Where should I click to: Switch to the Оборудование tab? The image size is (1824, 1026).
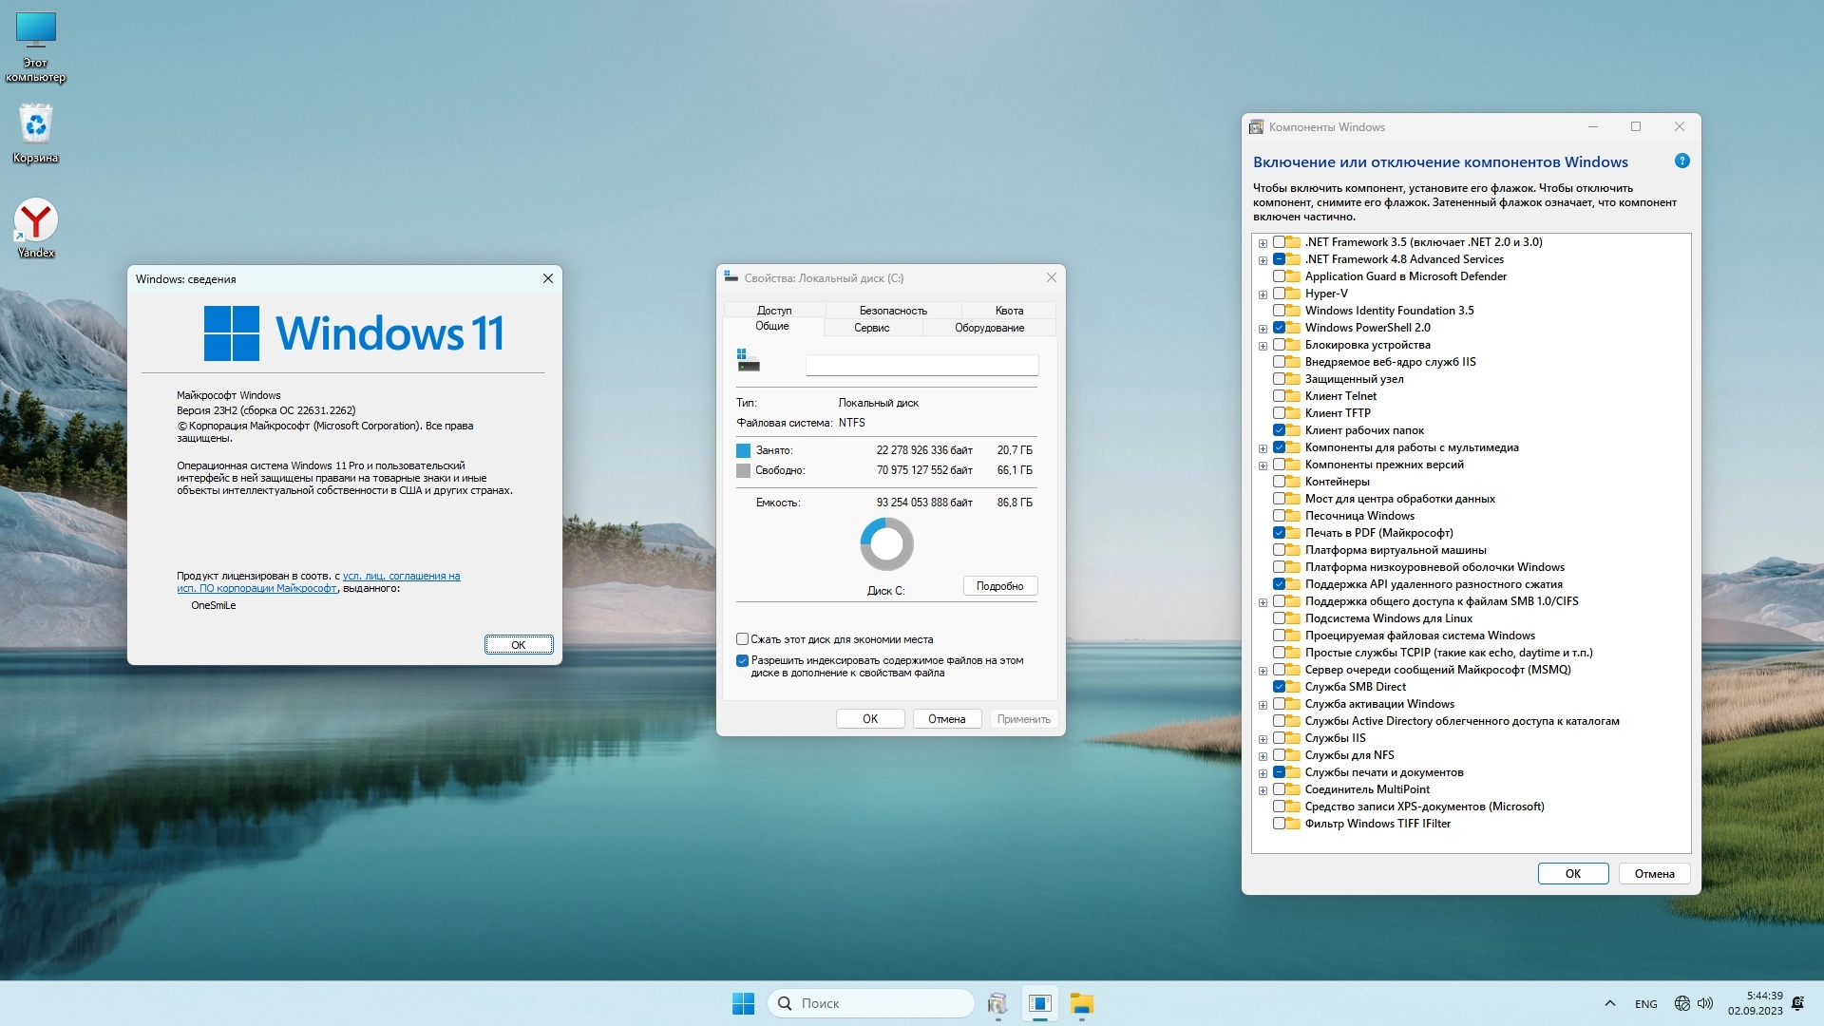(989, 328)
